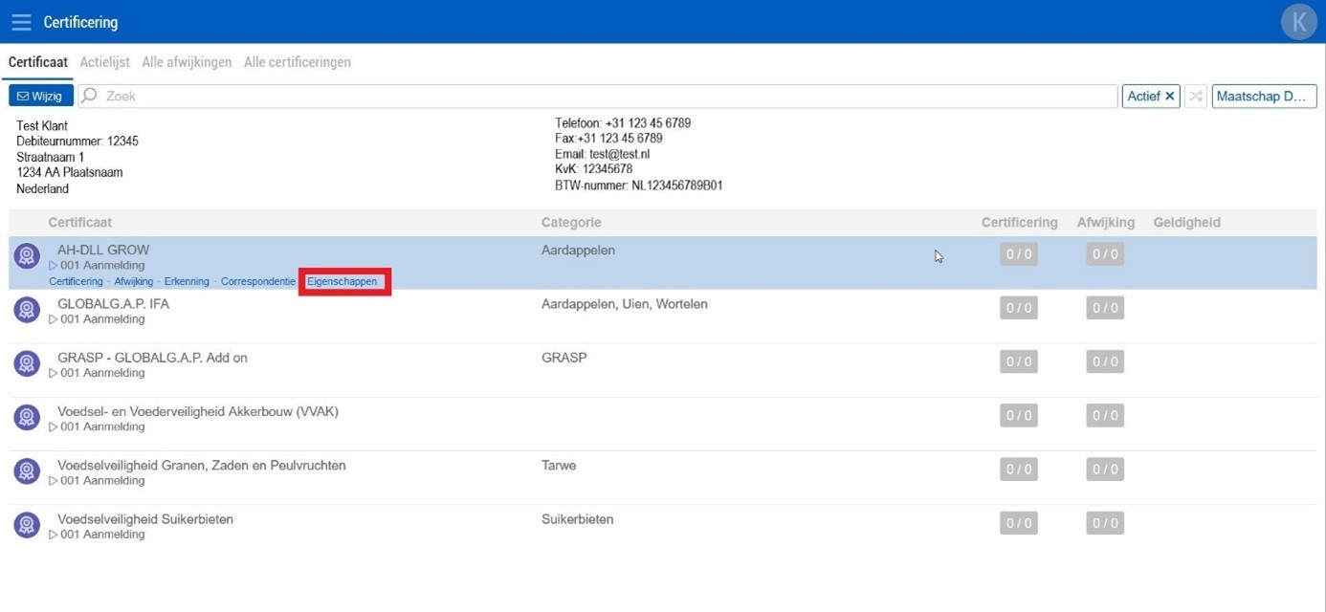Click the Voedselveiligheid Suikerbieten badge icon
Viewport: 1326px width, 612px height.
[27, 525]
